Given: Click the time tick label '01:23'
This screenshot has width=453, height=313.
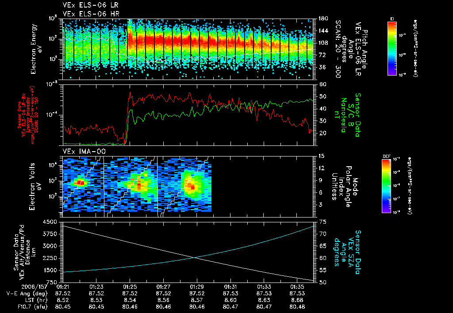Looking at the screenshot, I should [x=96, y=287].
